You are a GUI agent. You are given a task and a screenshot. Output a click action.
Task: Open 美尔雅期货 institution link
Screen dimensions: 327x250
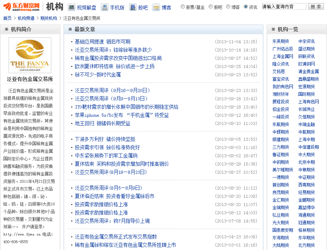point(283,170)
